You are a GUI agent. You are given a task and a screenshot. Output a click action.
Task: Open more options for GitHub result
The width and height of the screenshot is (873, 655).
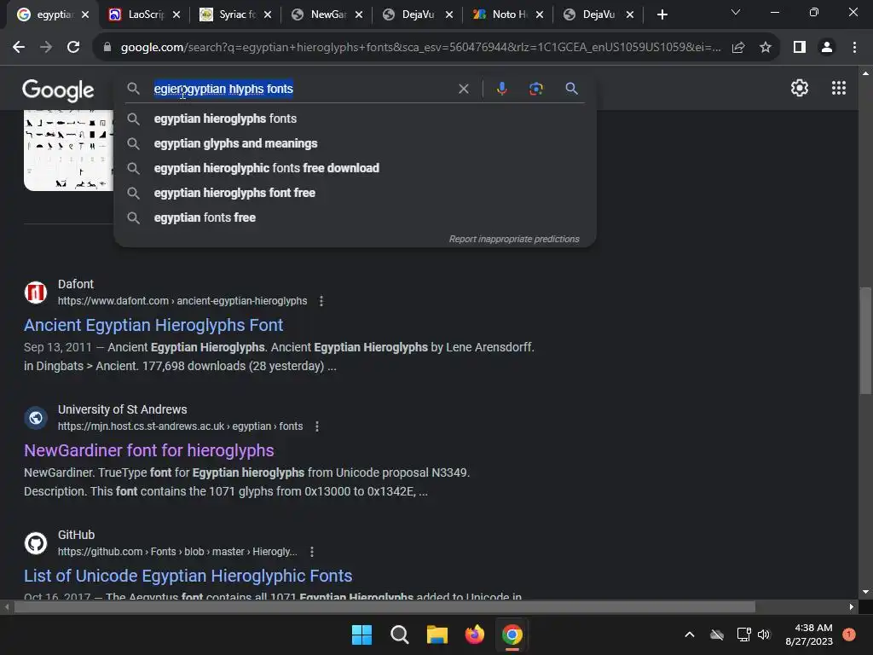click(x=312, y=552)
